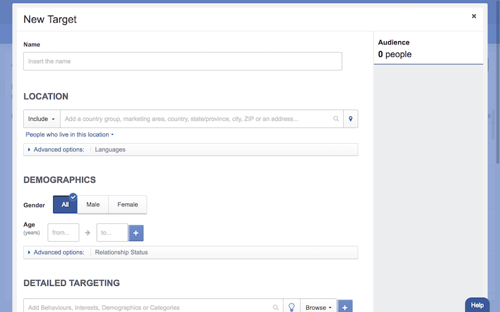Click the Help button
Image resolution: width=500 pixels, height=312 pixels.
[x=477, y=304]
